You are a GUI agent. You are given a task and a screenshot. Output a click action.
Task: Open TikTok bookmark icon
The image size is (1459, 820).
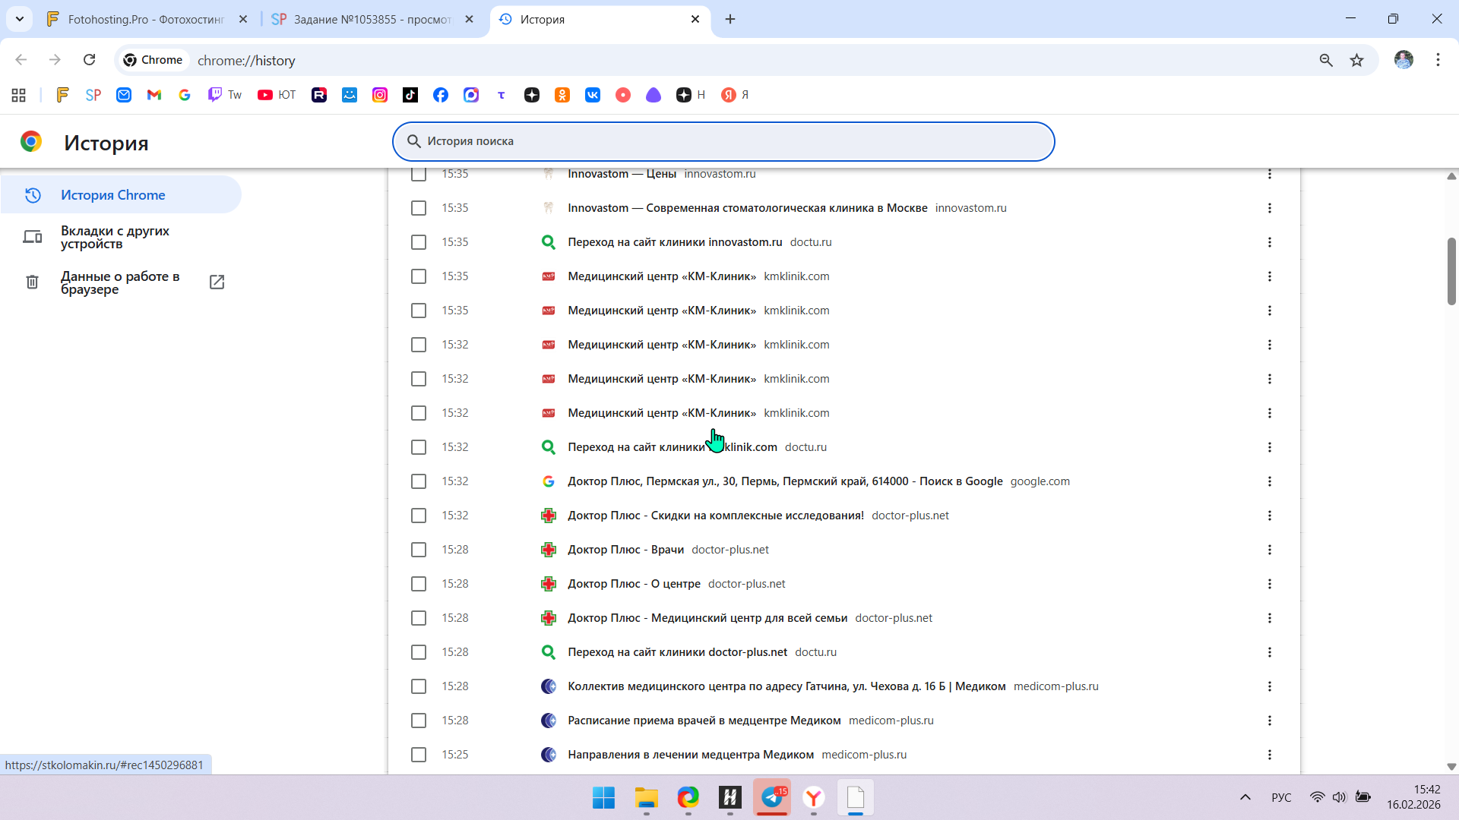[x=410, y=95]
